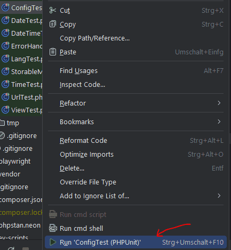The height and width of the screenshot is (250, 231).
Task: Click the Alt+F7 shortcut label
Action: pos(213,71)
